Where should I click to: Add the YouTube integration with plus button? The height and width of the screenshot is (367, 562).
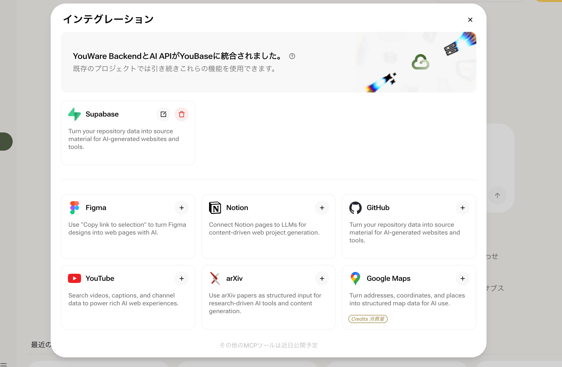pyautogui.click(x=181, y=278)
